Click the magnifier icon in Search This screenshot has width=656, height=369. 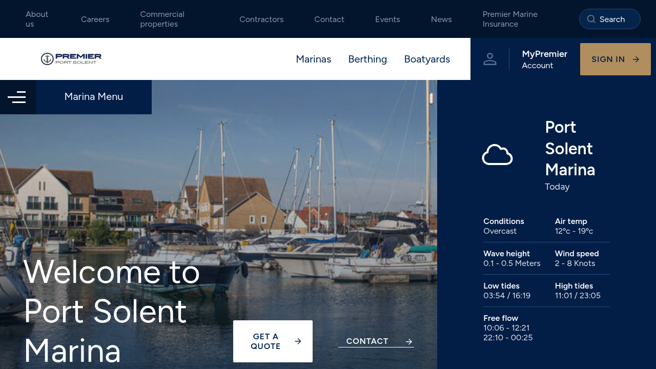tap(591, 19)
